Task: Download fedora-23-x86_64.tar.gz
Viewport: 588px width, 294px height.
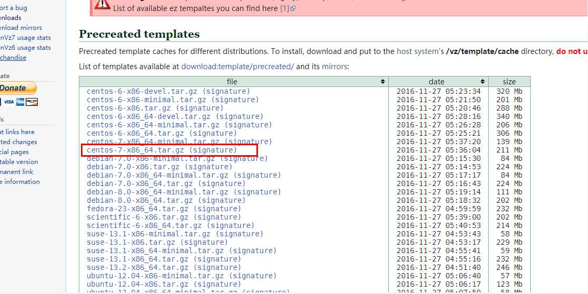Action: click(x=138, y=209)
